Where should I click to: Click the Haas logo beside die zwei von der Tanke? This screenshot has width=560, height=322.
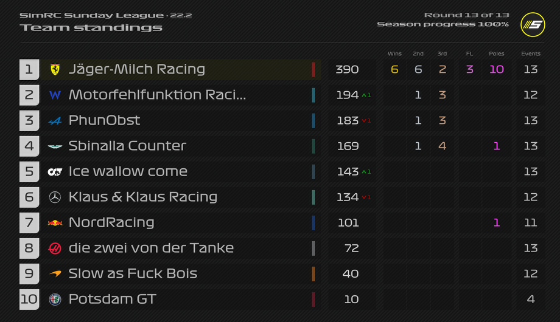55,248
